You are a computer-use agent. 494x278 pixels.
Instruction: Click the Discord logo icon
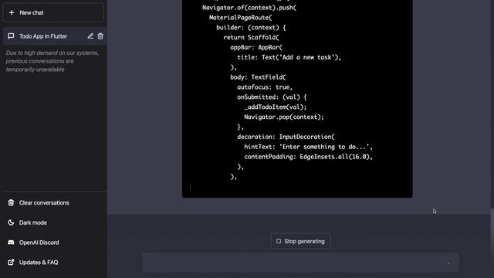[11, 242]
